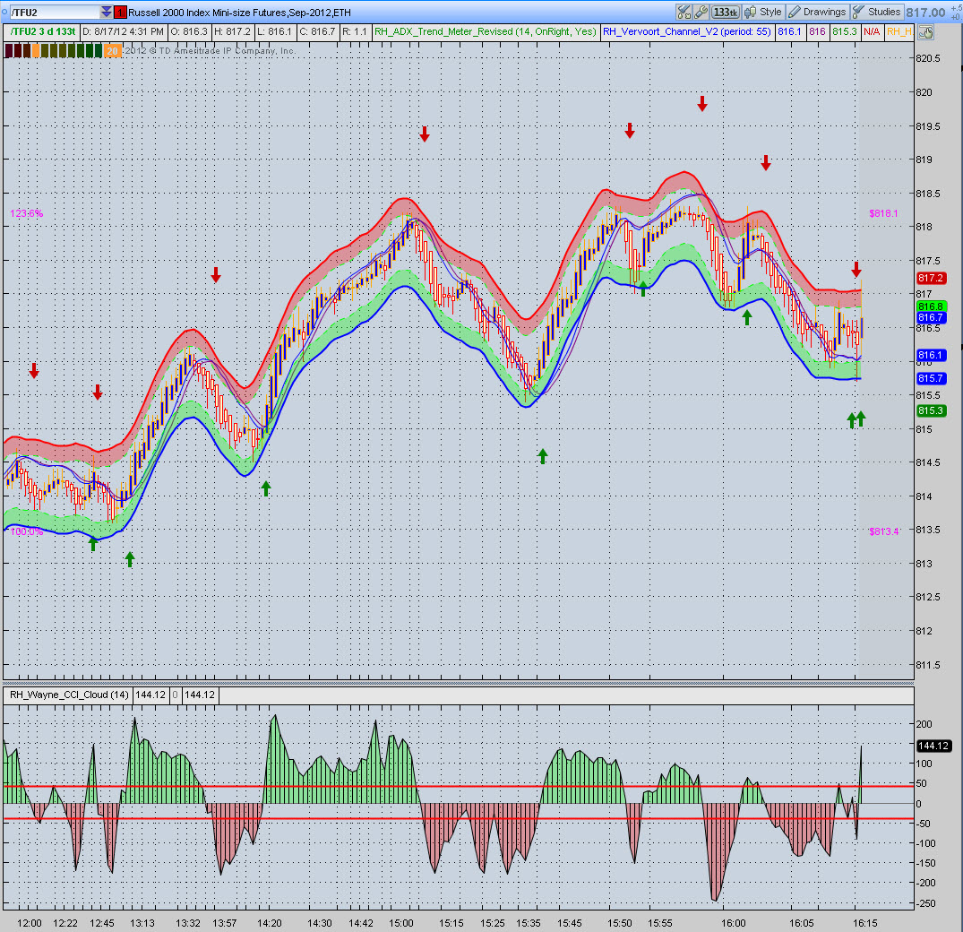Click the green 816.8 price axis bubble
The width and height of the screenshot is (963, 932).
pos(931,306)
